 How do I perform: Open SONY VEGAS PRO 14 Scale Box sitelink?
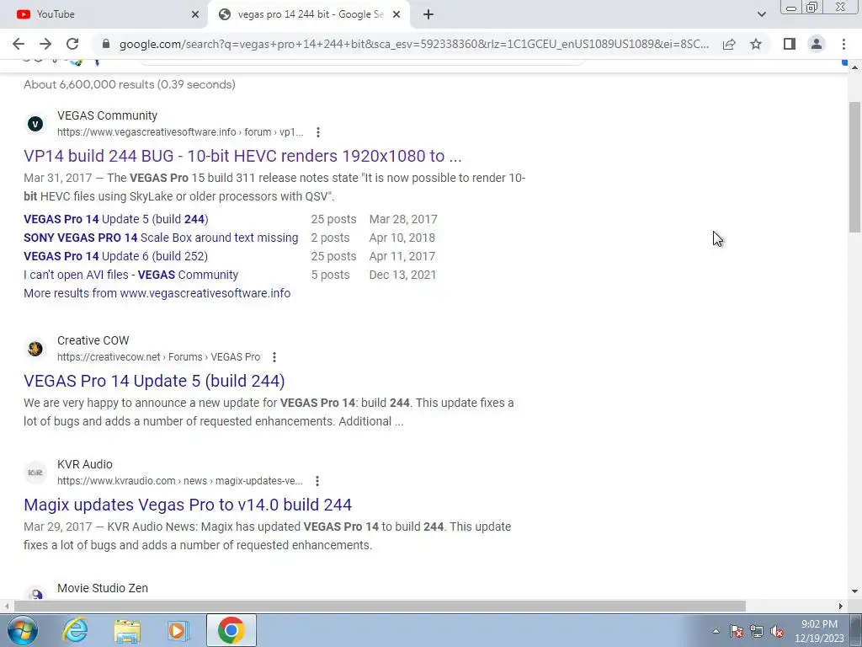pyautogui.click(x=161, y=238)
